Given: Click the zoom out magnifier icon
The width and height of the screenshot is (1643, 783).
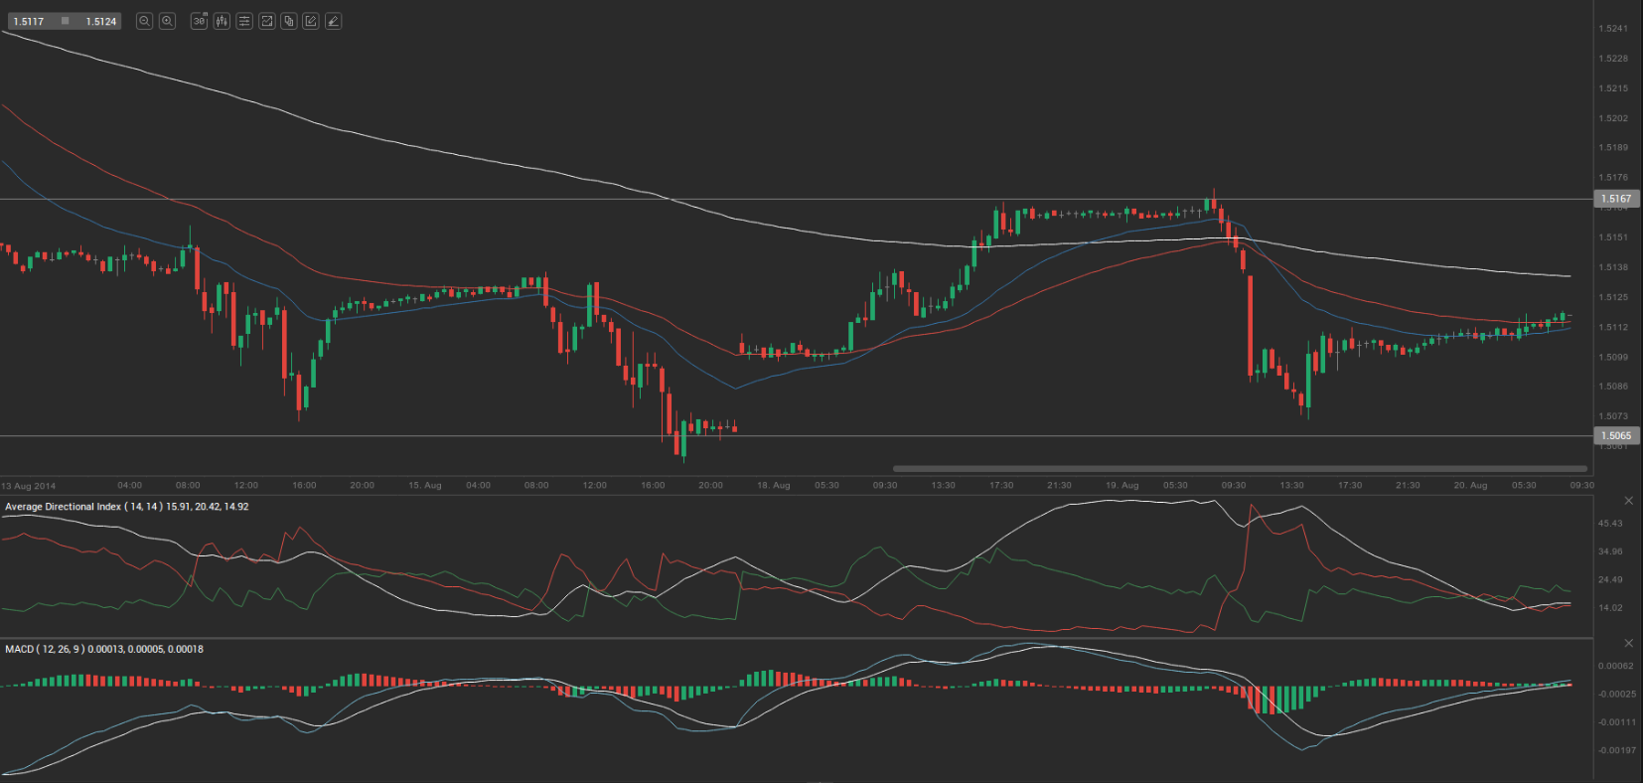Looking at the screenshot, I should pyautogui.click(x=144, y=21).
